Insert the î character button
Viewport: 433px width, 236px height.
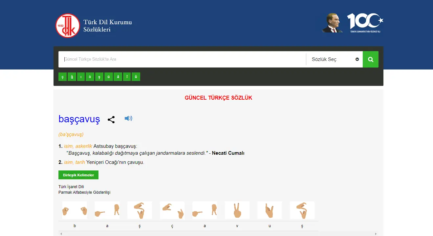pos(127,77)
